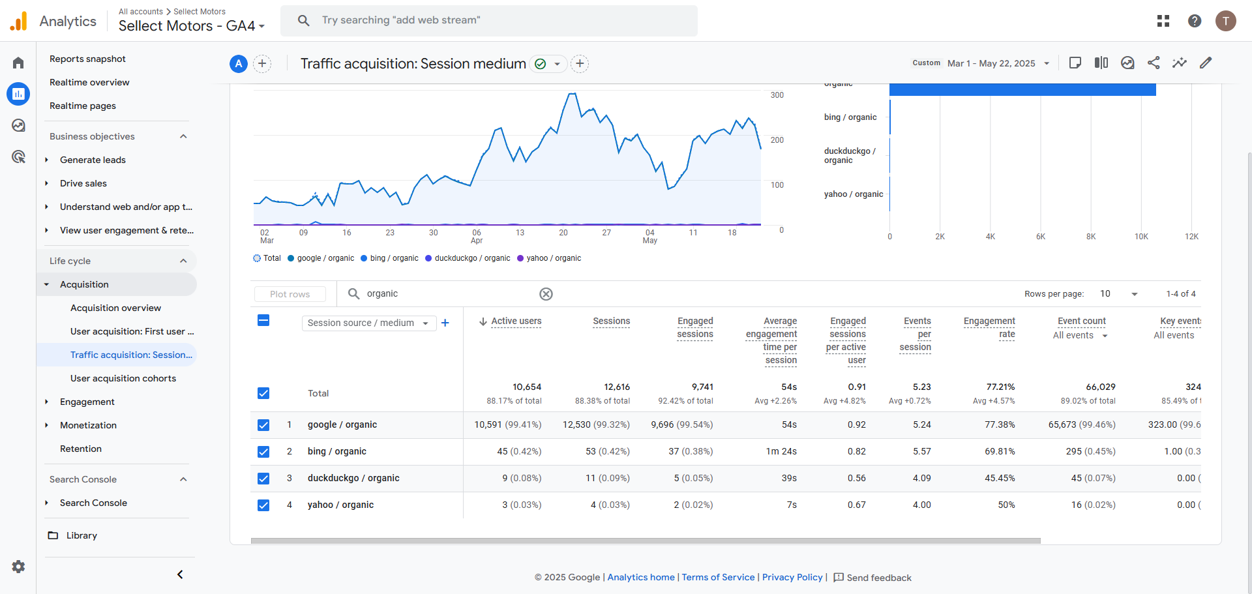This screenshot has height=594, width=1252.
Task: Open the property selector Sellect Motors - GA4
Action: click(x=192, y=26)
